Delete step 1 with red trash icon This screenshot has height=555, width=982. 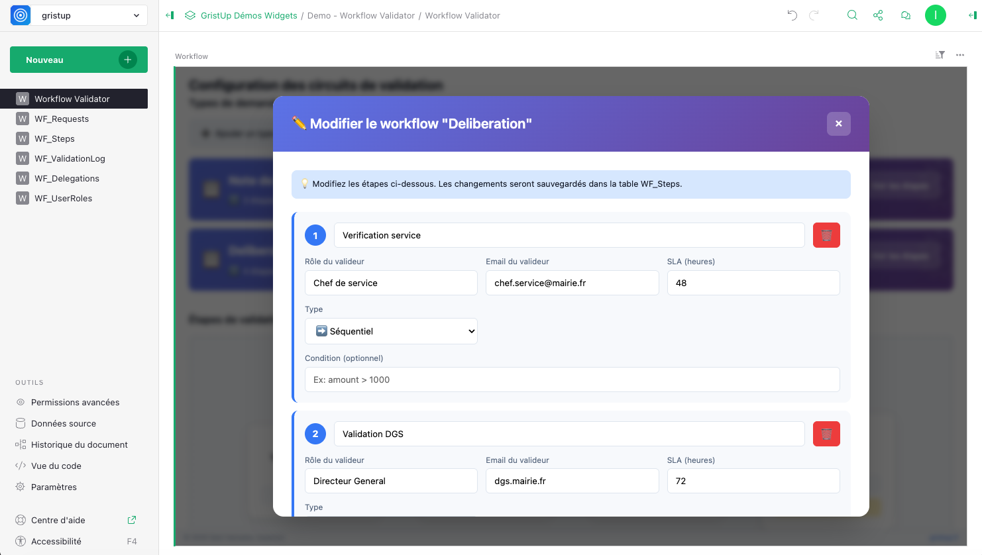point(826,235)
